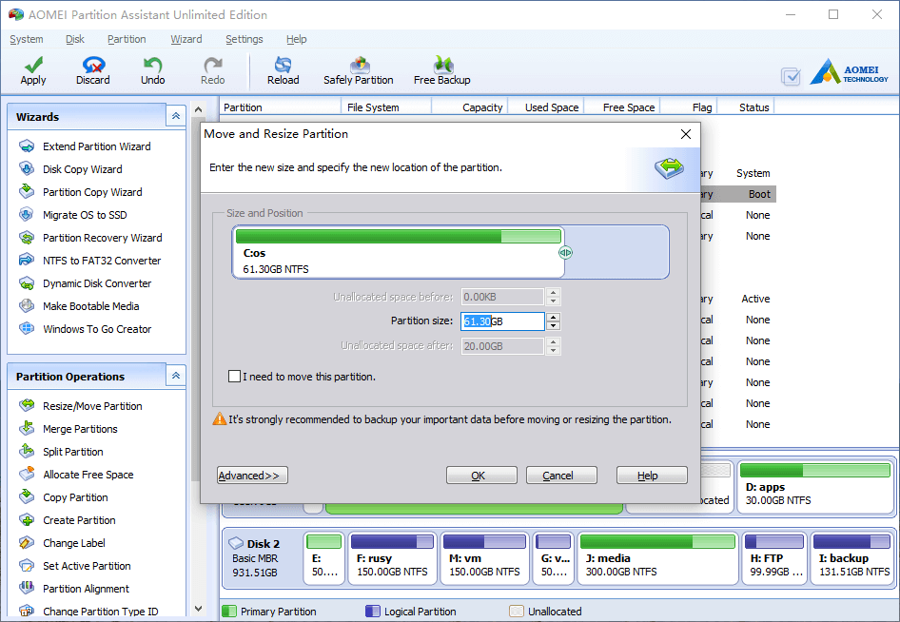Open the Wizard menu
The width and height of the screenshot is (900, 622).
pos(186,39)
